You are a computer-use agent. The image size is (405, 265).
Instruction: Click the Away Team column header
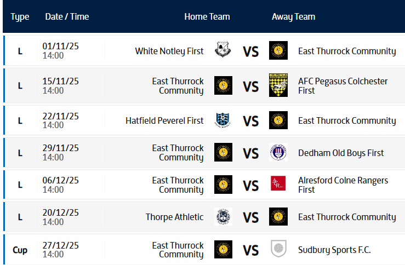293,16
